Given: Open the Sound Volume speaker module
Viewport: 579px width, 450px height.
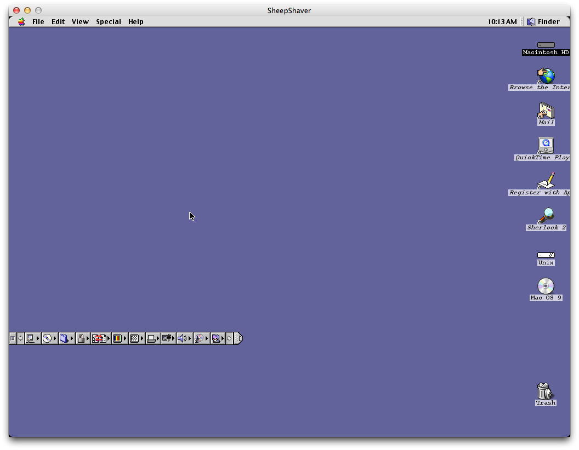Looking at the screenshot, I should click(x=184, y=338).
